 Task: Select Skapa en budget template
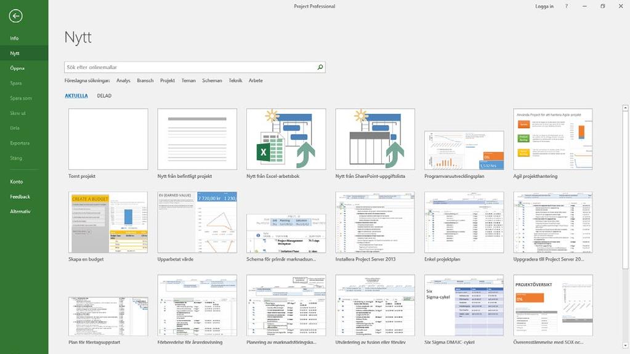pos(108,222)
